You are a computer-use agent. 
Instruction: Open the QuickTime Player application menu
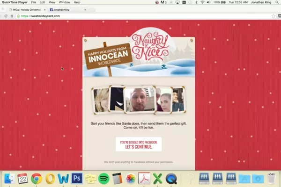click(15, 2)
